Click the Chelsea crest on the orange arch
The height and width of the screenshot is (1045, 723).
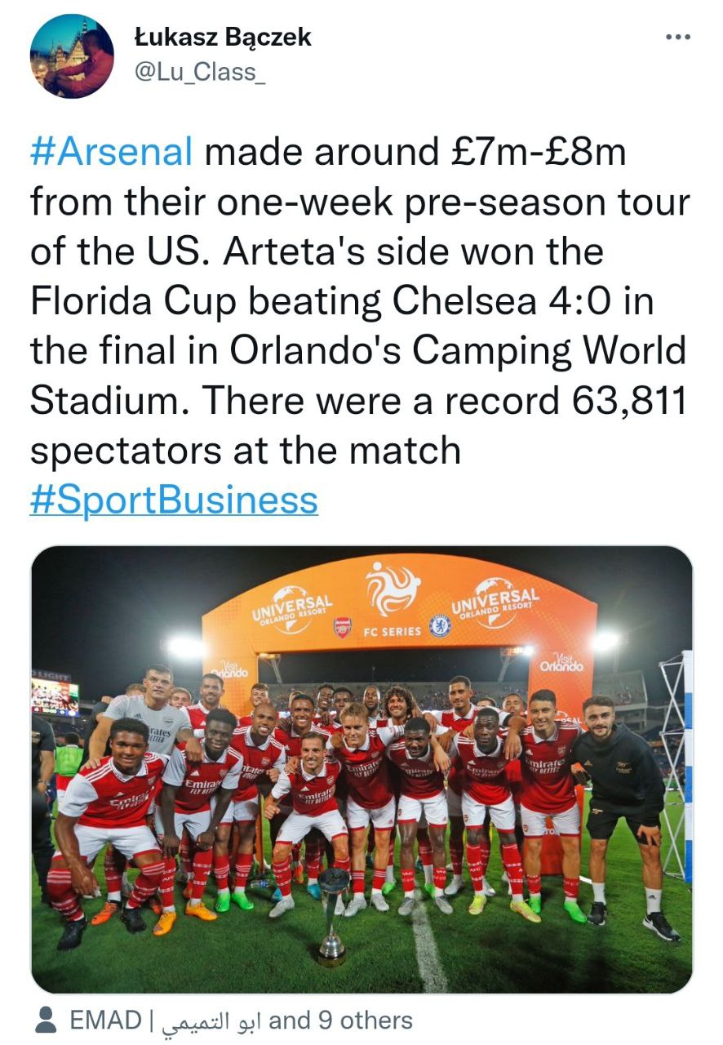coord(440,626)
